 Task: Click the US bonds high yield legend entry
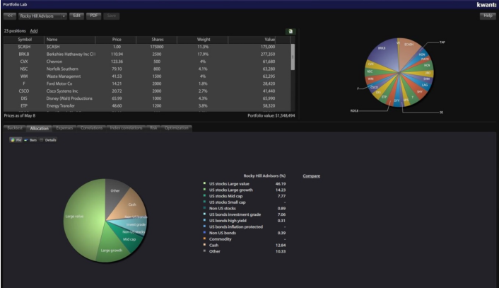point(228,221)
